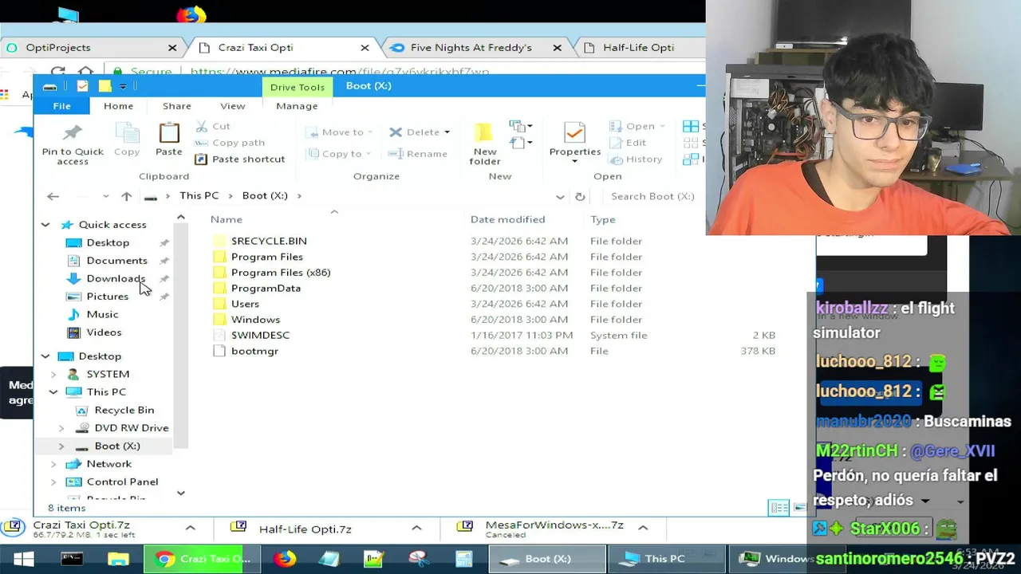Collapse the Quick access tree node
Image resolution: width=1021 pixels, height=574 pixels.
[x=45, y=225]
